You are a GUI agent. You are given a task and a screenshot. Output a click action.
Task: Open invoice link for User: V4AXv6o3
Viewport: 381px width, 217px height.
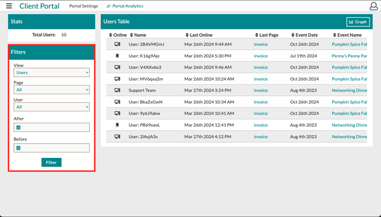(x=260, y=67)
